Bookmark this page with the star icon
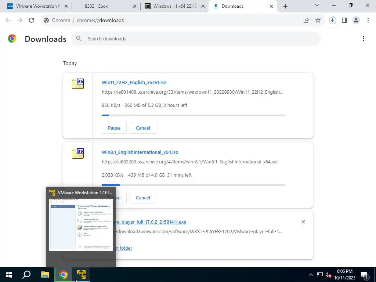Screen dimensions: 376x282 (x=318, y=21)
